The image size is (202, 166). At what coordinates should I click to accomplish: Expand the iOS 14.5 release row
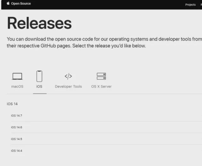[x=107, y=139]
